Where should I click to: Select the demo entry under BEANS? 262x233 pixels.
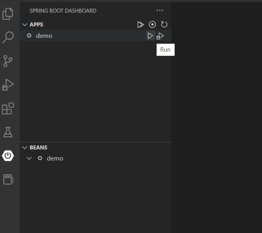[x=55, y=158]
